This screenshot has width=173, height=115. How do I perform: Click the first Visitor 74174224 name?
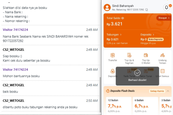tap(15, 30)
